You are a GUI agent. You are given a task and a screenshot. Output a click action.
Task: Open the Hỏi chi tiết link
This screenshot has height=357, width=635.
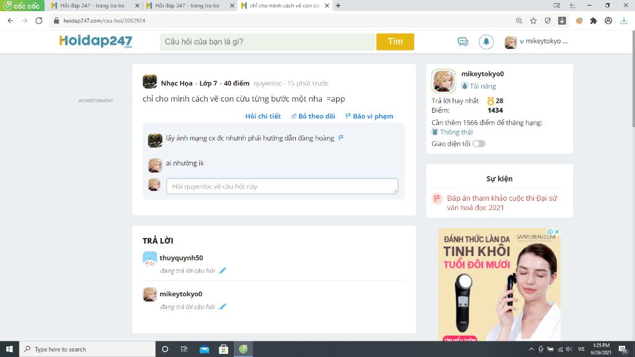[x=263, y=116]
